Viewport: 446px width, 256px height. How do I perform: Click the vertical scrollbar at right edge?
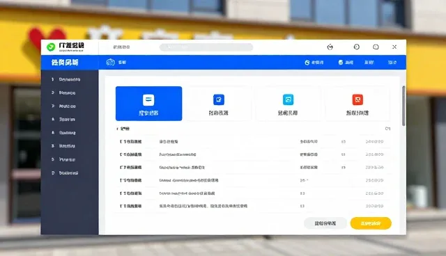(x=403, y=106)
